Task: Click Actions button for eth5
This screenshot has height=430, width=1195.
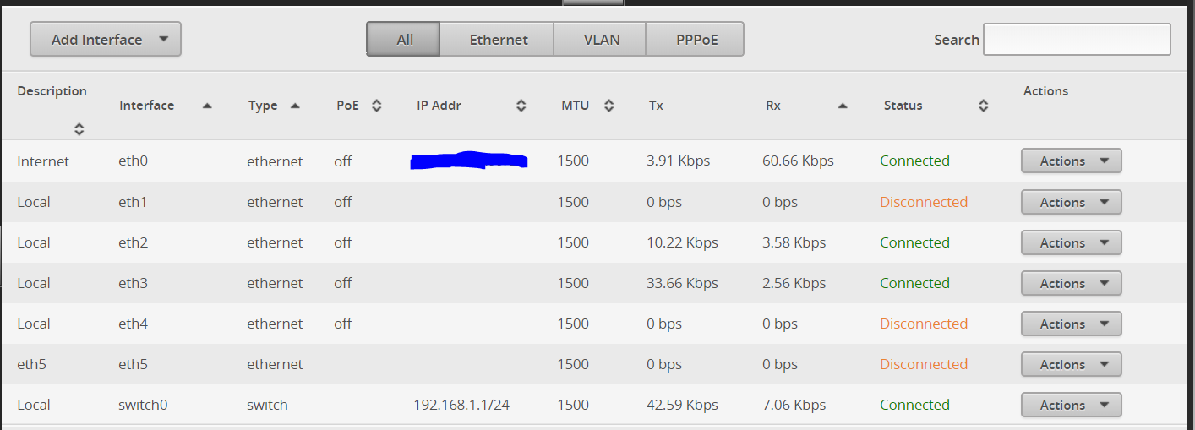Action: pyautogui.click(x=1071, y=364)
